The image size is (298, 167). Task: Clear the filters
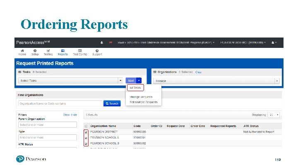pyautogui.click(x=66, y=115)
